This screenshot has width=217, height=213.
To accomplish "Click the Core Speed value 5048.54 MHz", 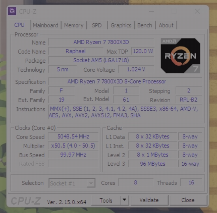I will [73, 137].
